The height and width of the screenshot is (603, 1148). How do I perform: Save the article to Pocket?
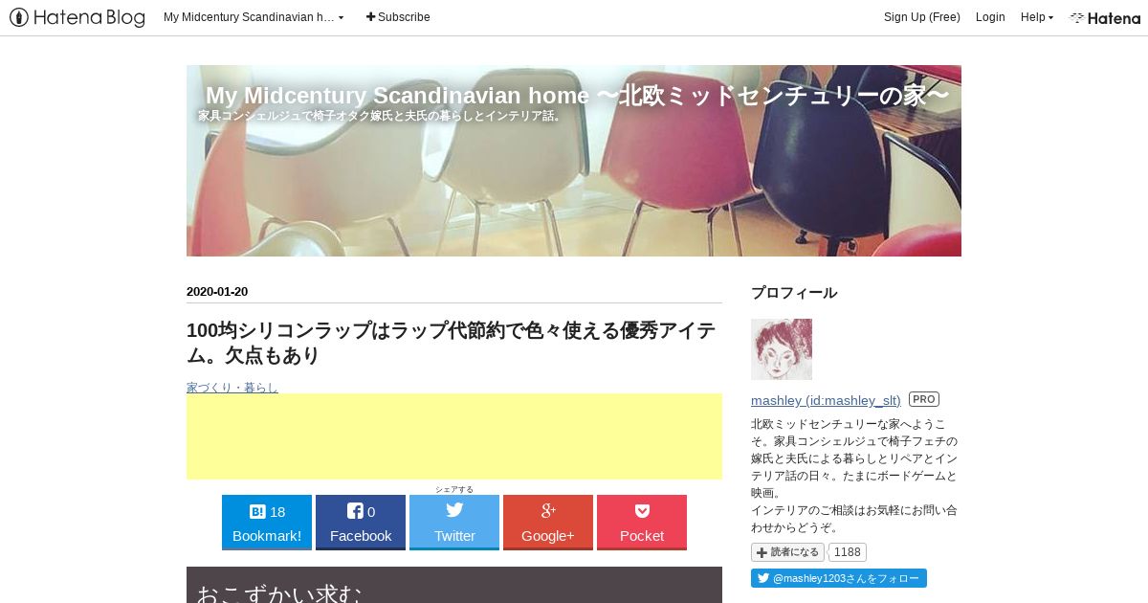(x=642, y=523)
